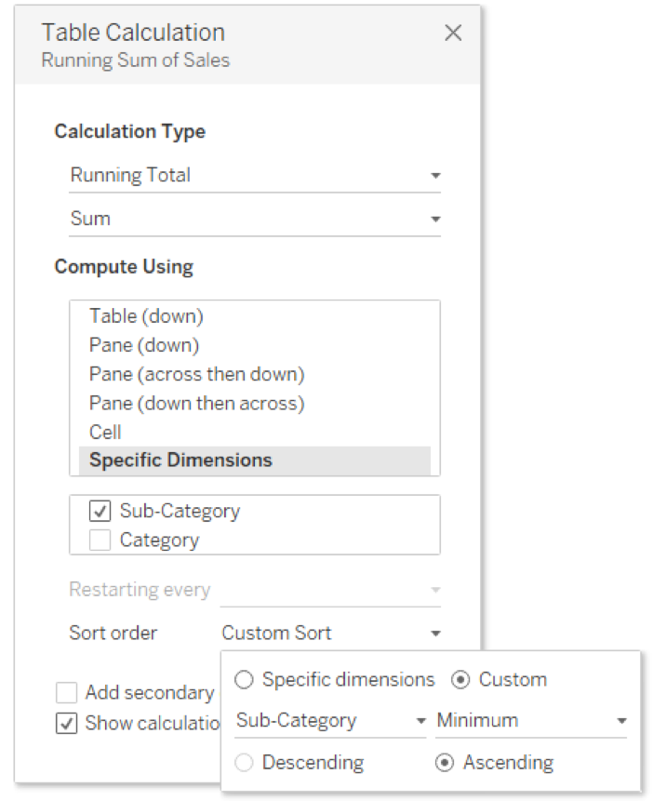Select Specific Dimensions in the list
Viewport: 653px width, 801px height.
(x=182, y=460)
